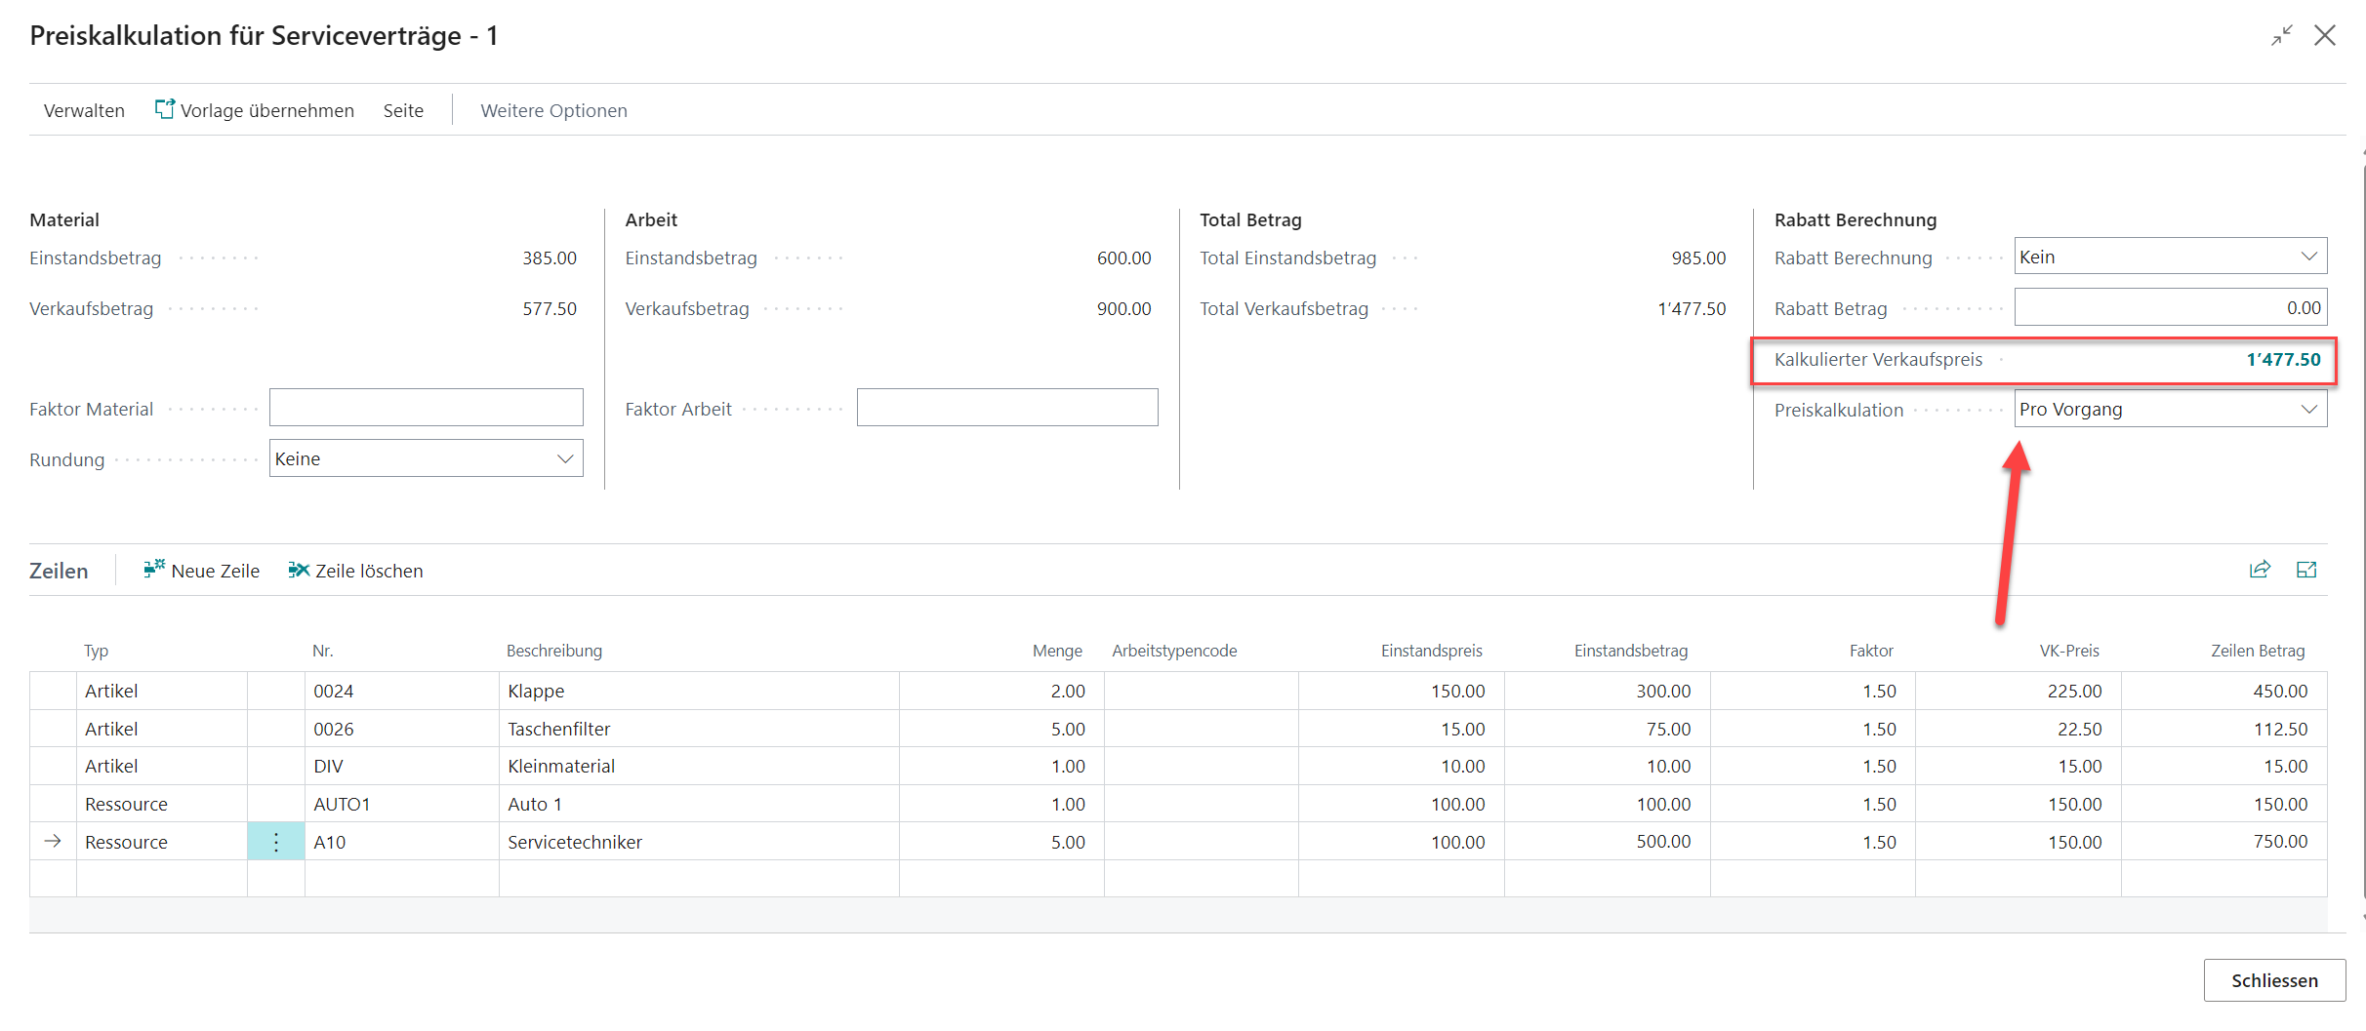This screenshot has height=1031, width=2366.
Task: Click the Faktor Arbeit input field
Action: [1007, 408]
